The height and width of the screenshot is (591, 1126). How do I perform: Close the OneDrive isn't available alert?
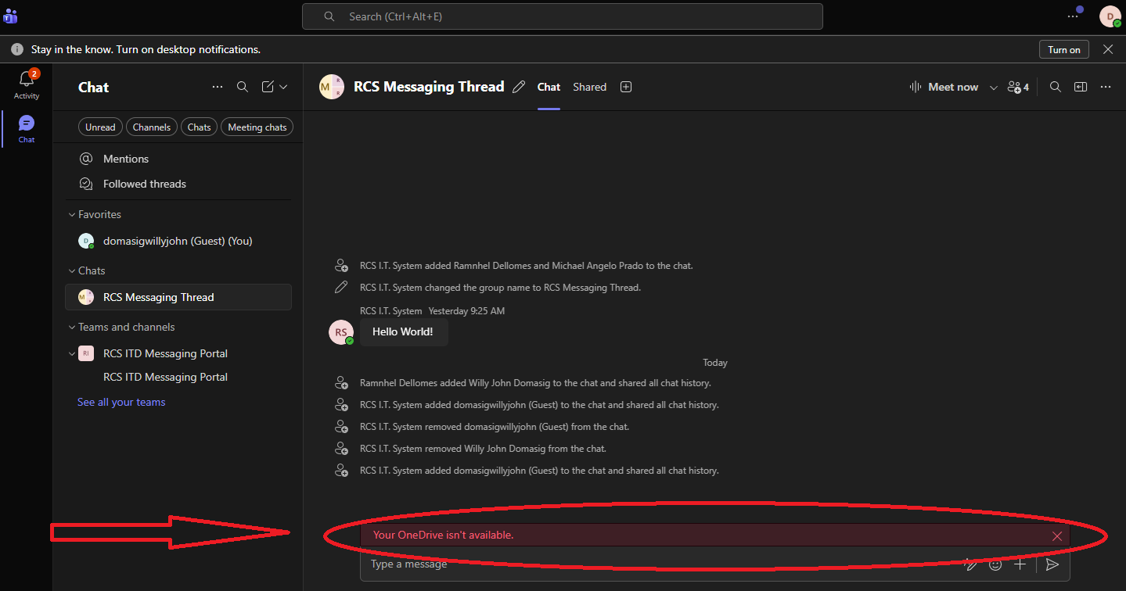[x=1056, y=535]
